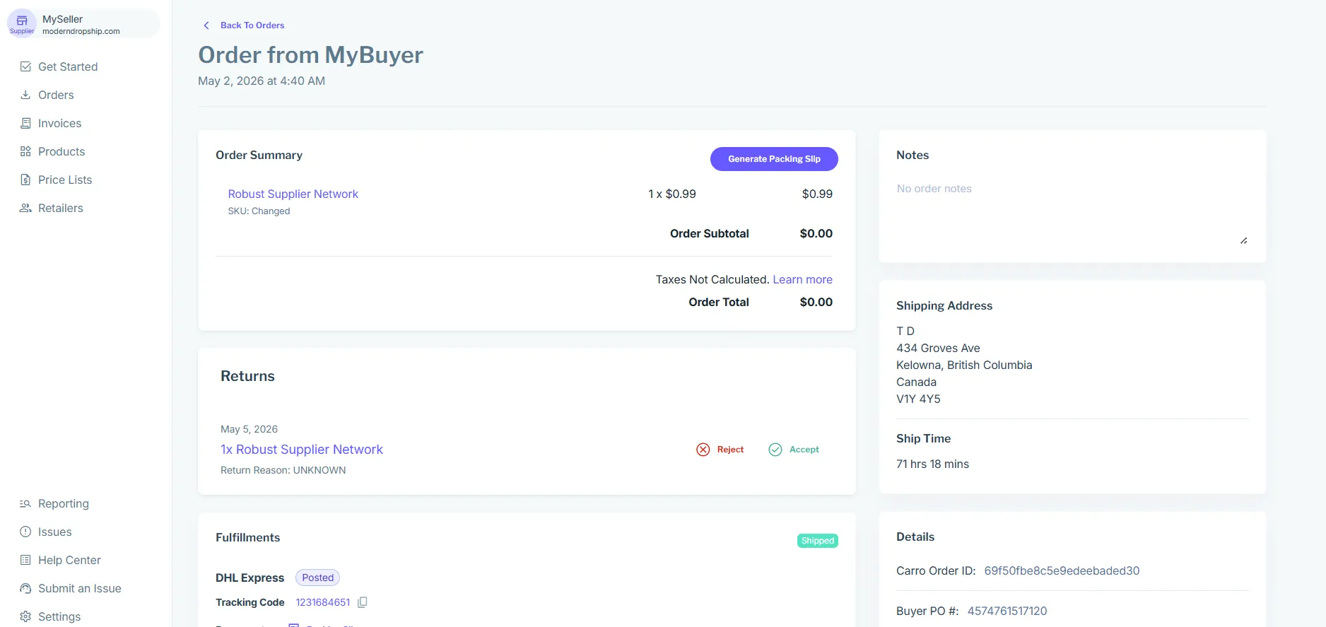The image size is (1326, 627).
Task: Open the Invoices menu item
Action: pyautogui.click(x=59, y=123)
